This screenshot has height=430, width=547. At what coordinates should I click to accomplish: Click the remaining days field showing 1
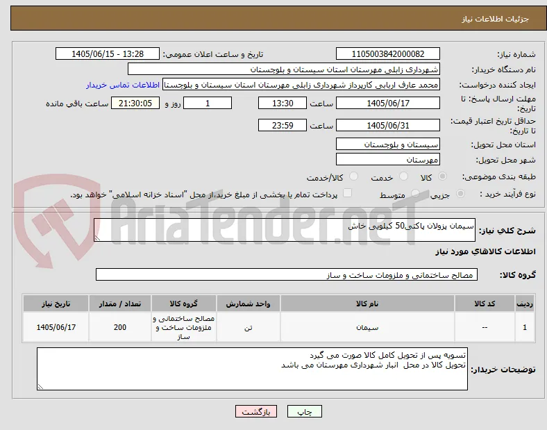(x=208, y=103)
